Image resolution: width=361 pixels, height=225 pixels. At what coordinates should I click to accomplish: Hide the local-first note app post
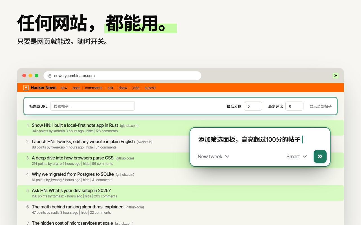[x=89, y=131]
